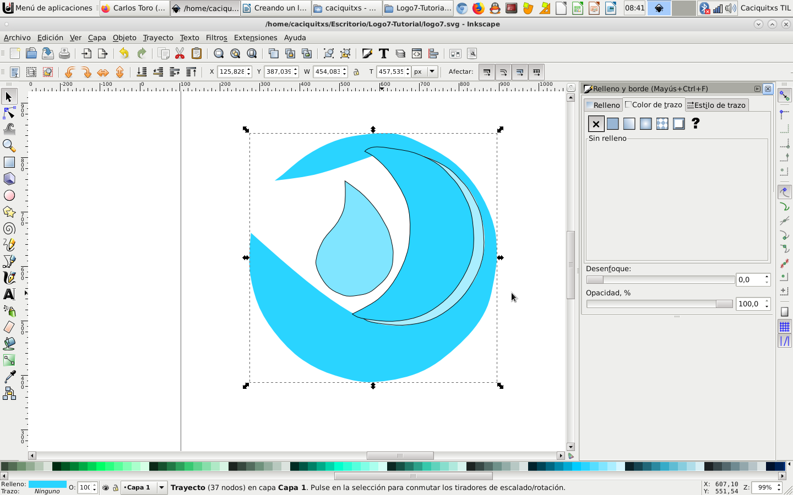Image resolution: width=793 pixels, height=495 pixels.
Task: Select the 3D box tool
Action: [9, 179]
